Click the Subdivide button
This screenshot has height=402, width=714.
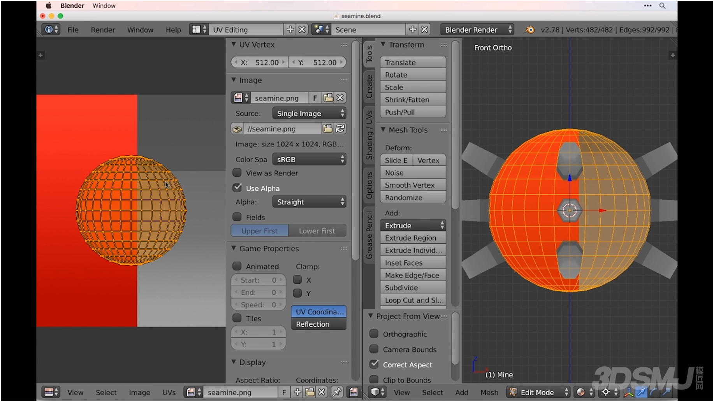(x=413, y=288)
